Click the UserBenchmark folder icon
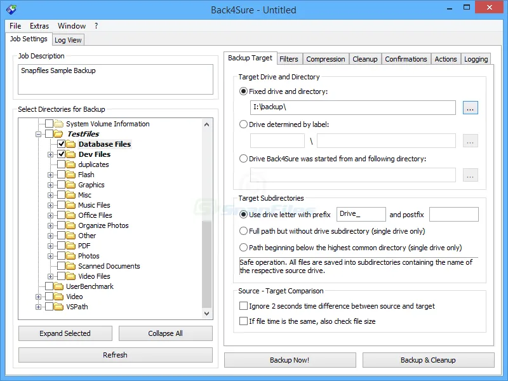 [x=58, y=286]
